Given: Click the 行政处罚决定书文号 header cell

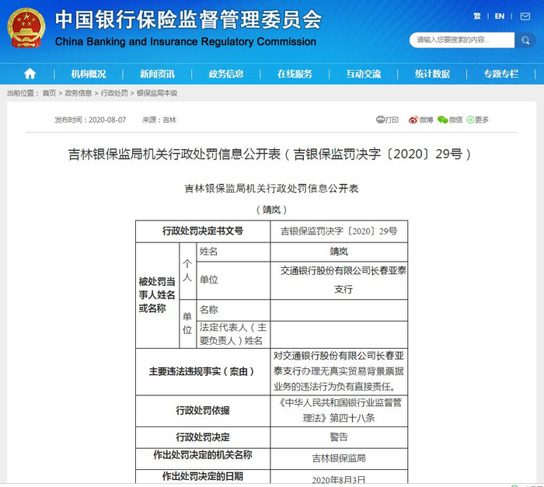Looking at the screenshot, I should point(203,231).
